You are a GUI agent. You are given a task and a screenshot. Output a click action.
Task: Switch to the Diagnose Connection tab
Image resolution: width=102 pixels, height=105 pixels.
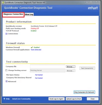pos(13,14)
